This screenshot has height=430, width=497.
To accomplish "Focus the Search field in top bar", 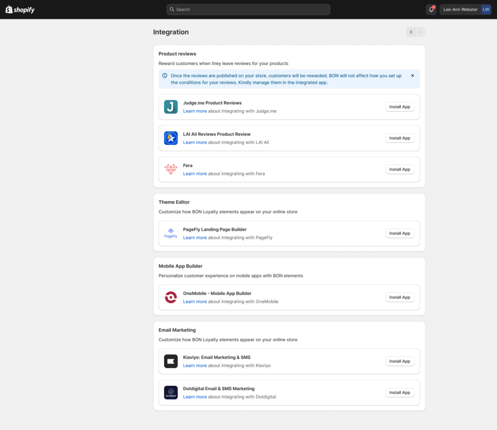I will [248, 10].
